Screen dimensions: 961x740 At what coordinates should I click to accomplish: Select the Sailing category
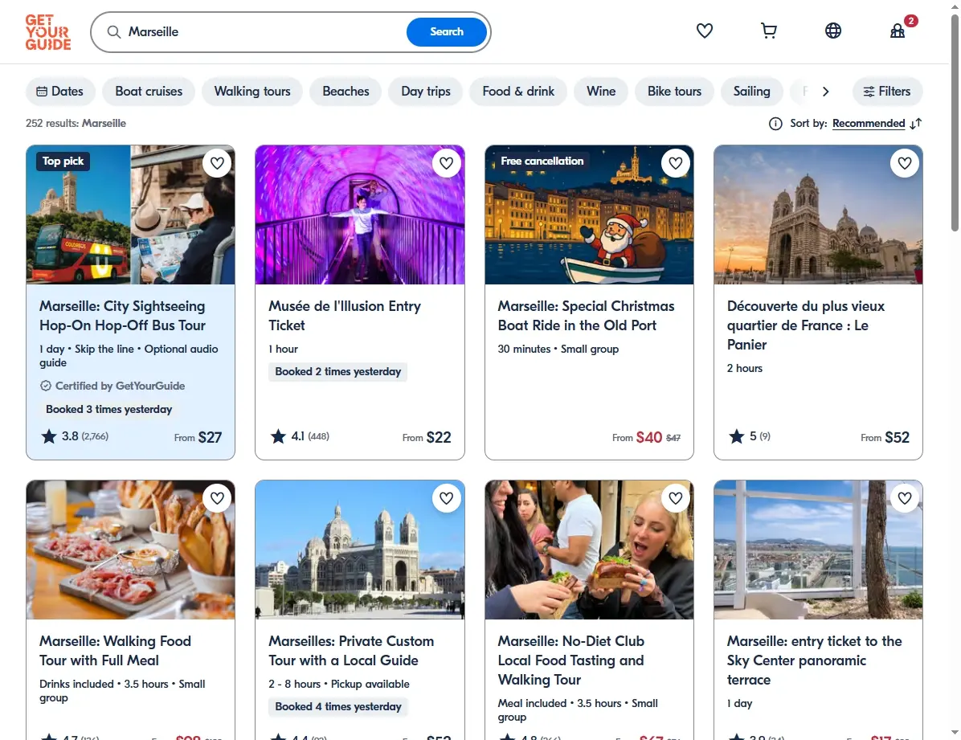click(751, 92)
